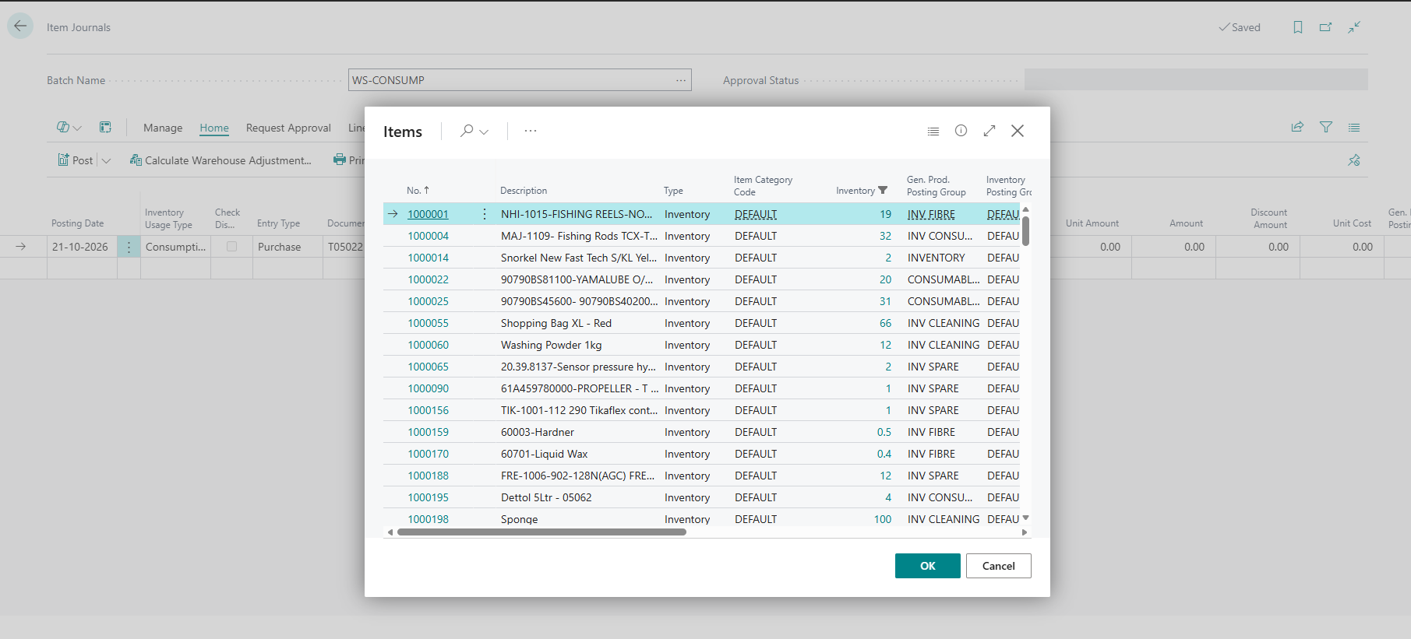Confirm selection with the OK button
The height and width of the screenshot is (639, 1411).
click(927, 566)
